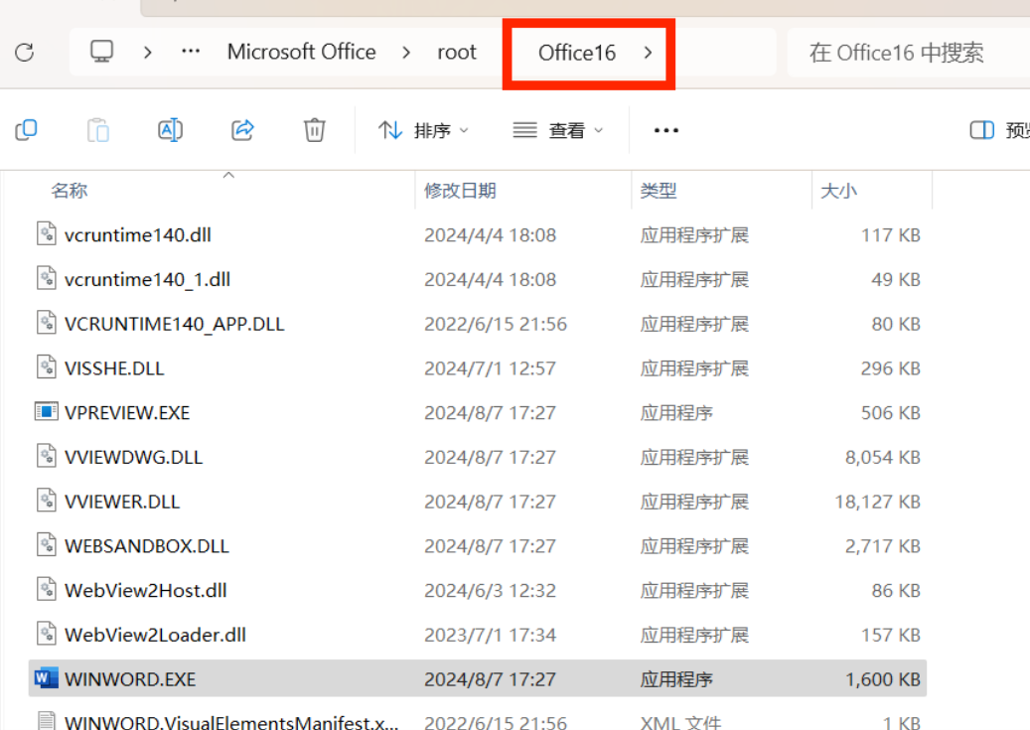Click the VISSHE.DLL file icon
Image resolution: width=1030 pixels, height=730 pixels.
(46, 367)
